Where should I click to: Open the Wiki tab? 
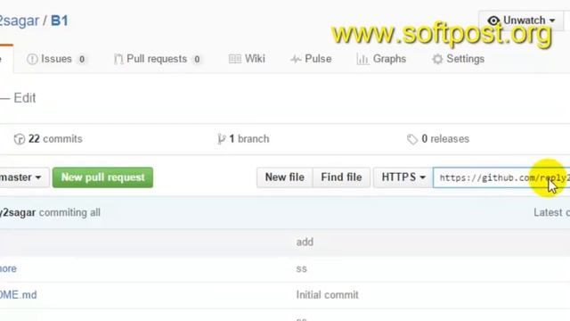coord(247,59)
